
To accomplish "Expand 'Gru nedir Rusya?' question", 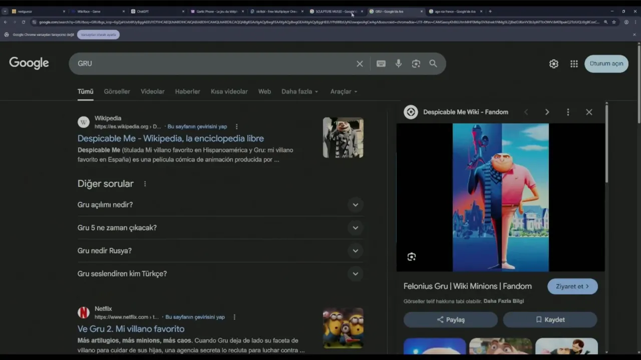I will (220, 250).
